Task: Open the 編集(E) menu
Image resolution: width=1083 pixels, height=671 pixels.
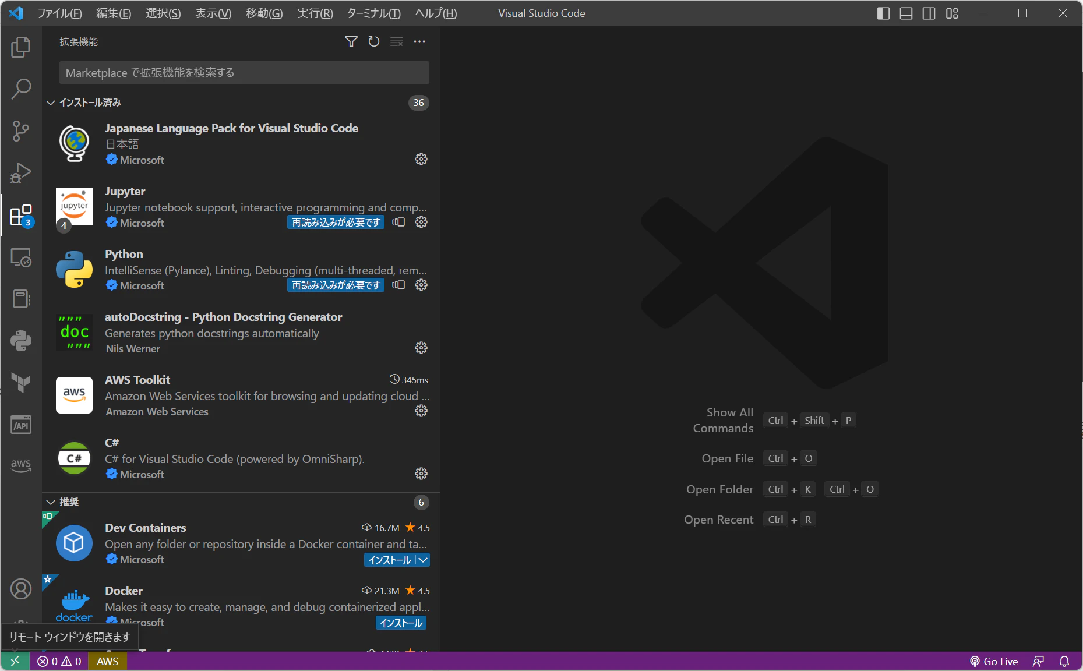Action: (x=114, y=13)
